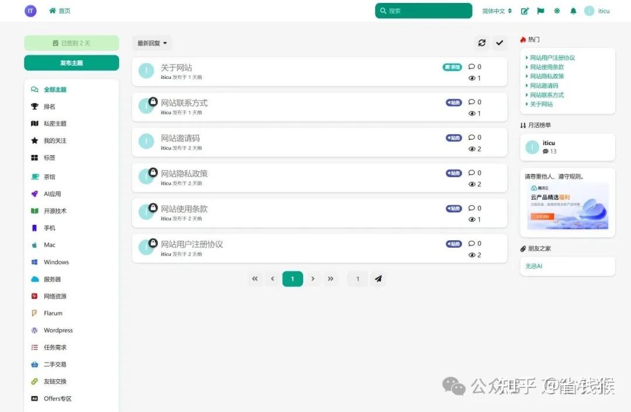Click inside the 搜索 search field

(423, 11)
